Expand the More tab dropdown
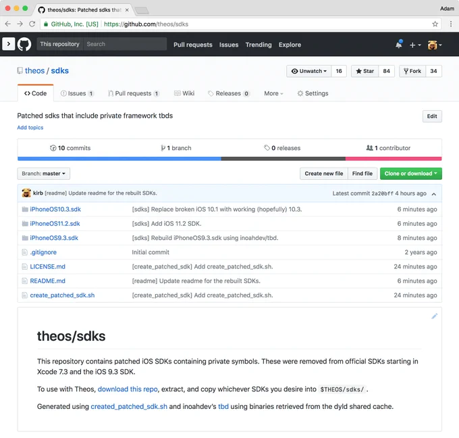Viewport: 459px width, 438px height. [x=273, y=93]
